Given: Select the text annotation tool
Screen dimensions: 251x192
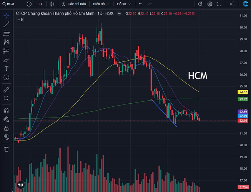Looking at the screenshot, I should 7,69.
